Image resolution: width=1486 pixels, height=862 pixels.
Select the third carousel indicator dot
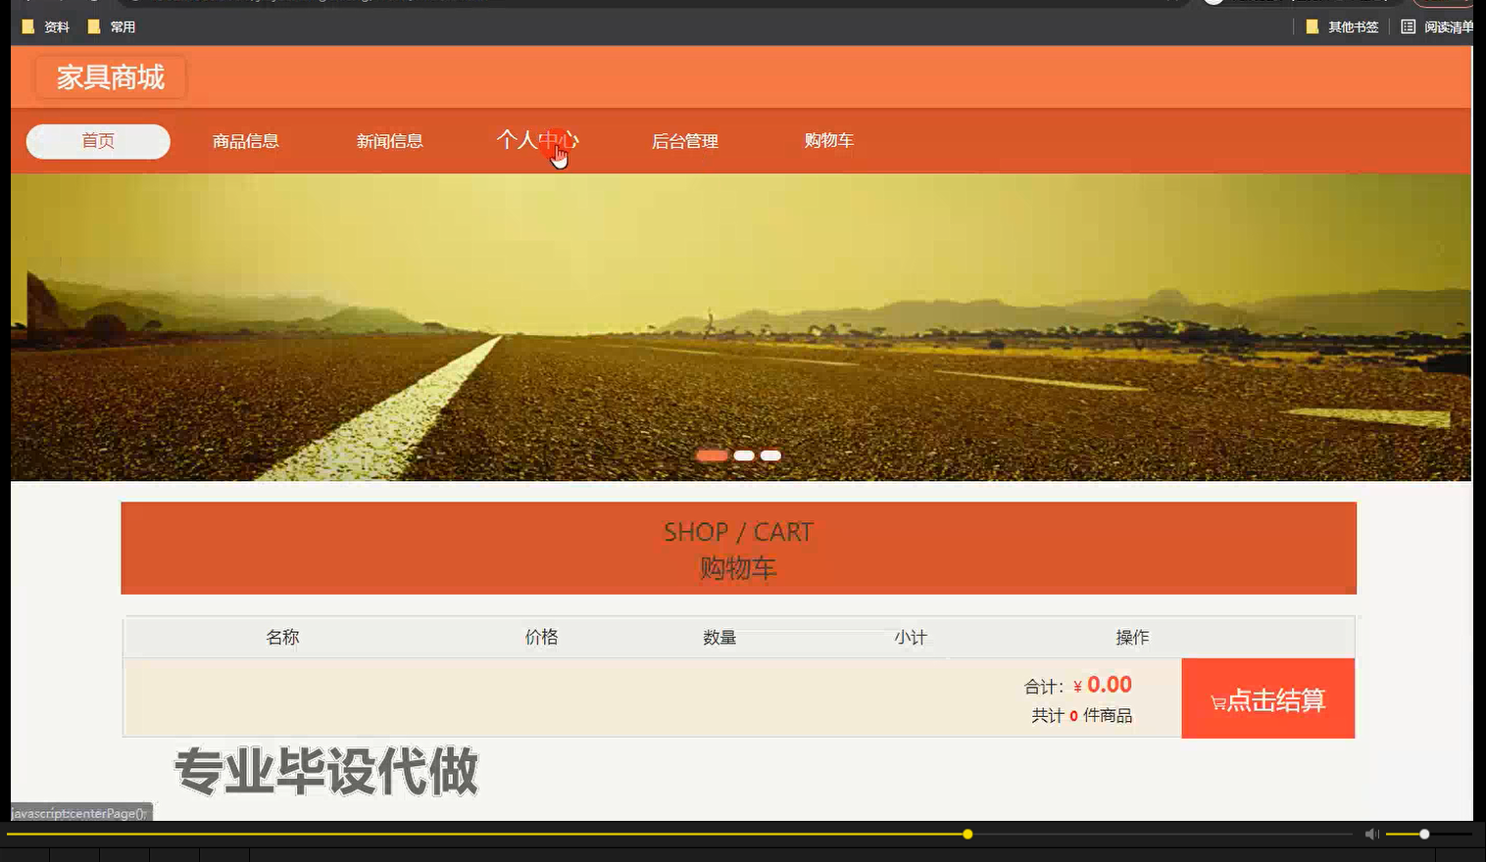(x=770, y=455)
